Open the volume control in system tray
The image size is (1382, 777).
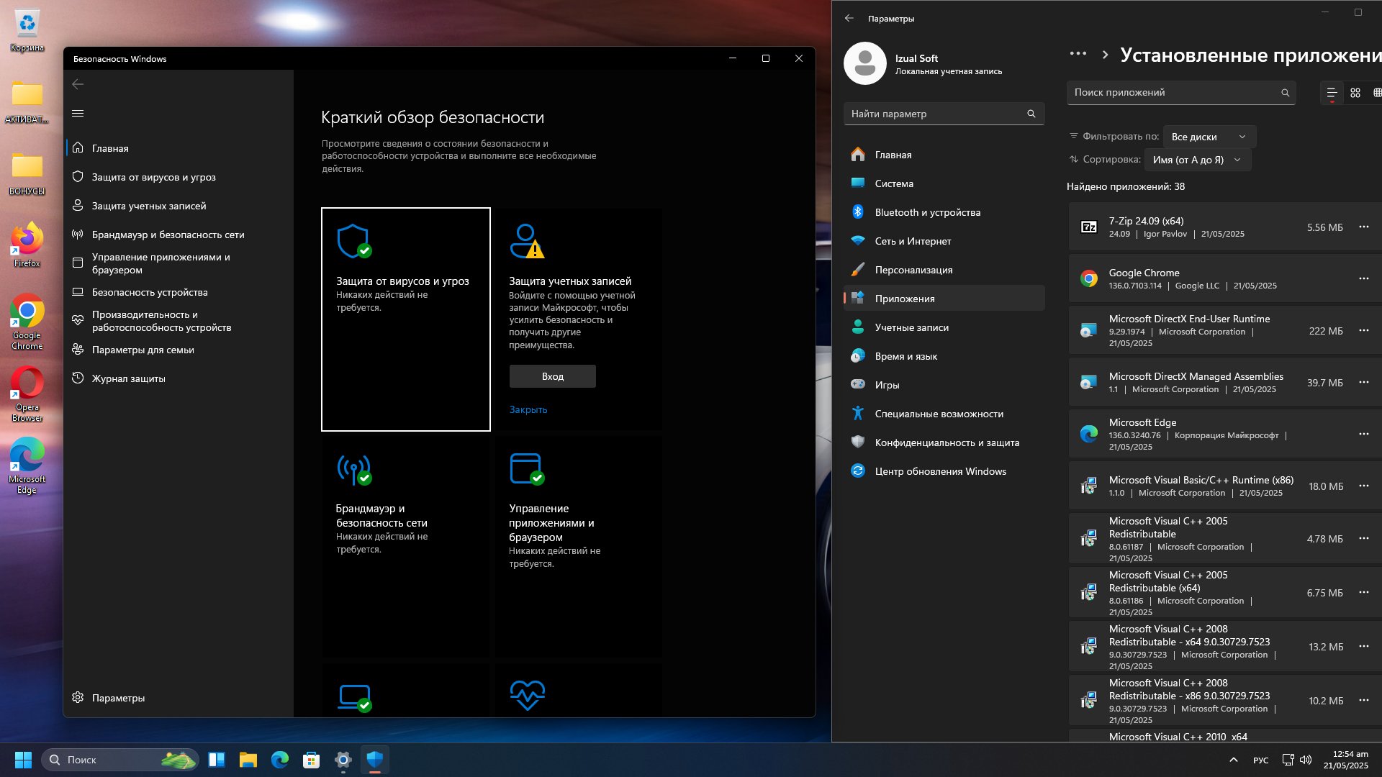[1306, 760]
